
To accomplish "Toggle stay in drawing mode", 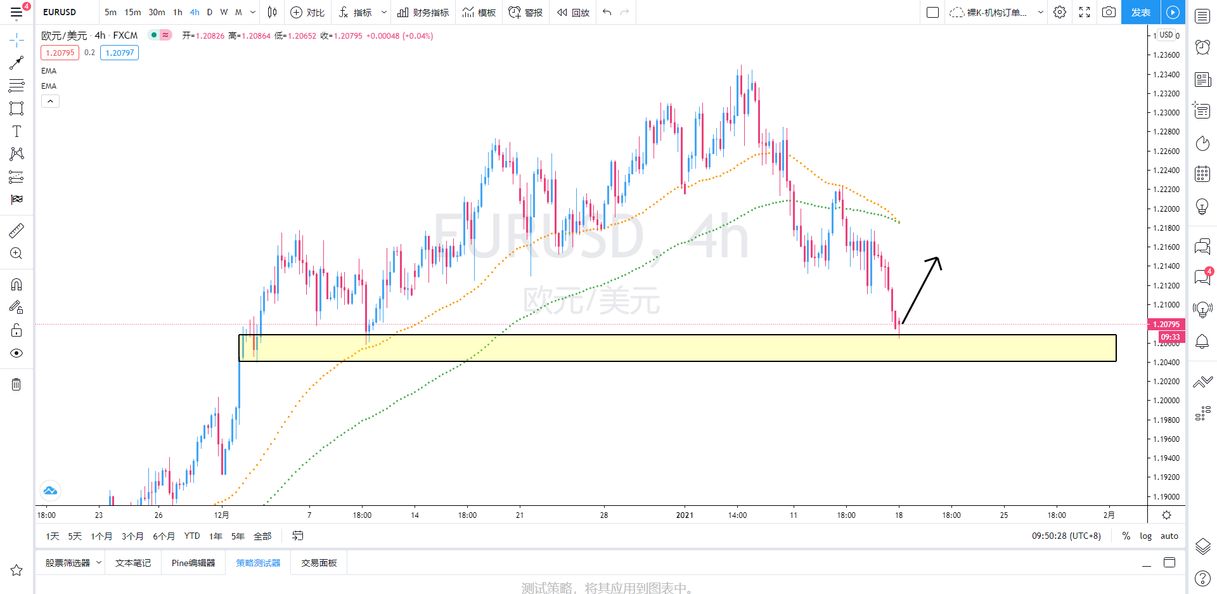I will point(16,307).
